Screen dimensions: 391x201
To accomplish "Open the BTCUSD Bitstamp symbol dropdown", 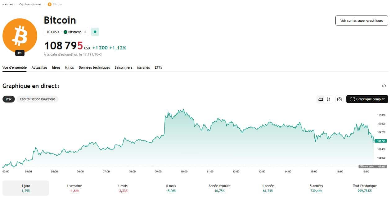I will coord(66,32).
